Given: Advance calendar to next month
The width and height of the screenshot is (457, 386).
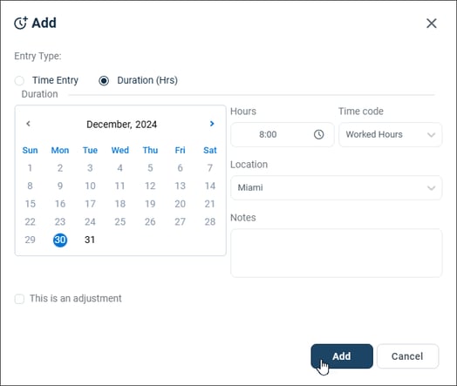Looking at the screenshot, I should [212, 124].
